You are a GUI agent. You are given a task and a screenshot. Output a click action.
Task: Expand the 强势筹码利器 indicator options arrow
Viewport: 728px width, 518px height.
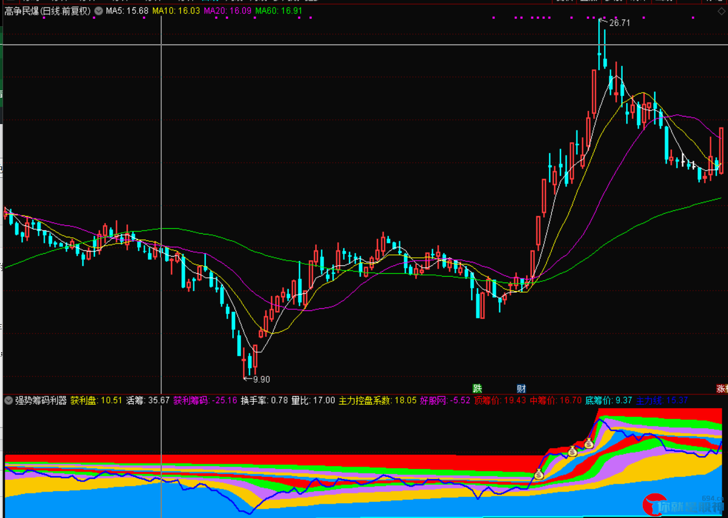point(9,400)
